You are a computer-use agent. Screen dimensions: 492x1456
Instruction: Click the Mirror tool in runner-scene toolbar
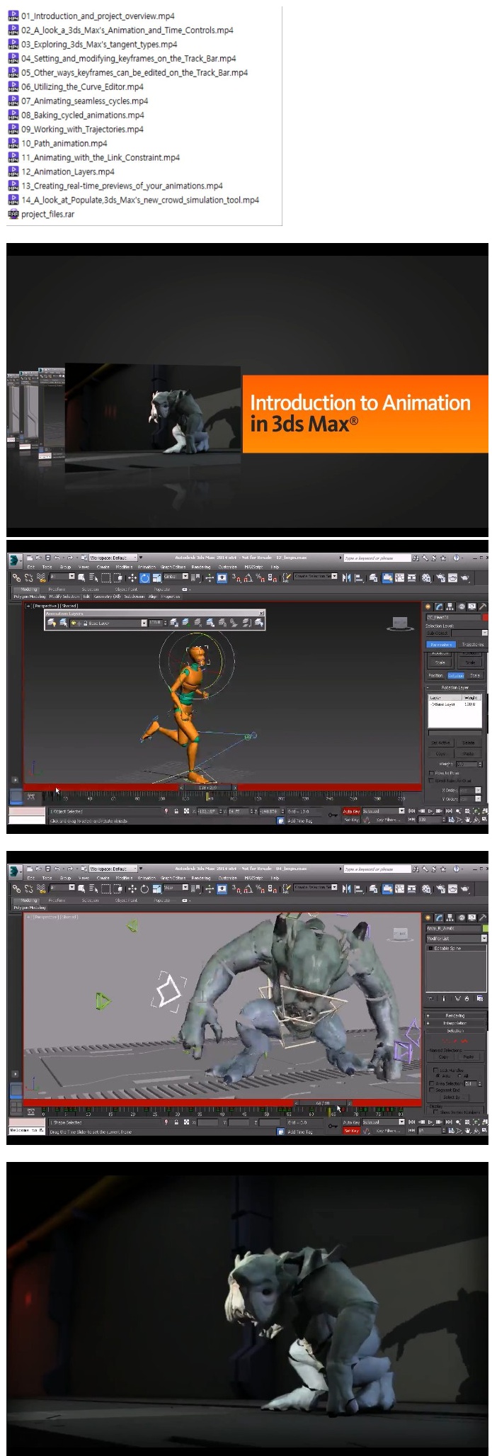point(346,577)
